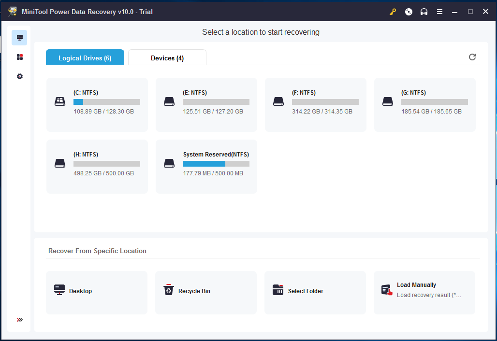
Task: Select the System Reserved partition
Action: [206, 166]
